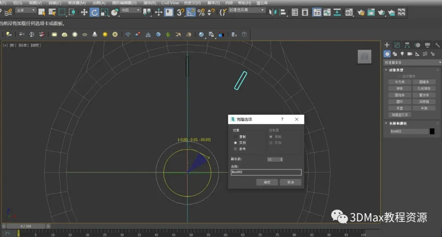
Task: Open the 渲染(R) rendering menu
Action: [150, 3]
